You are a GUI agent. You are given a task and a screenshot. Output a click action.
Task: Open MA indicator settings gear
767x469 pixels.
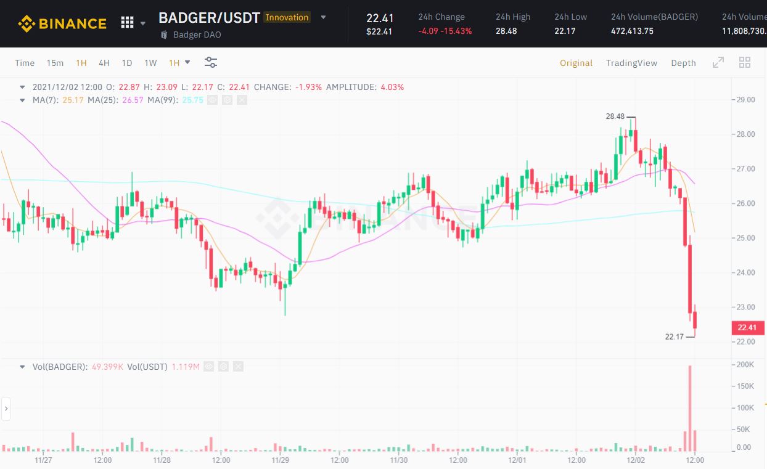click(227, 100)
